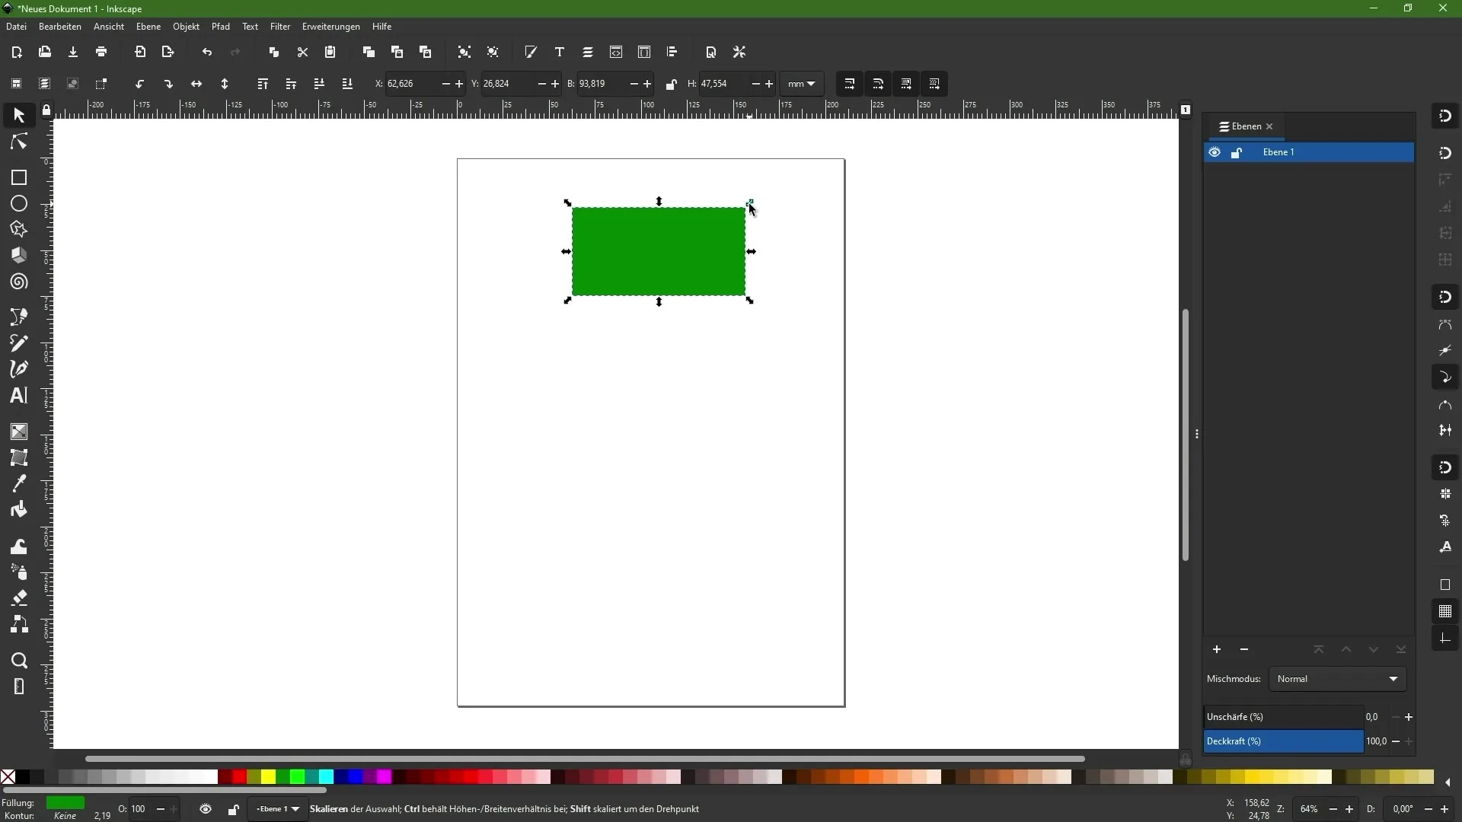The width and height of the screenshot is (1462, 822).
Task: Click the Undo arrow icon
Action: coord(207,53)
